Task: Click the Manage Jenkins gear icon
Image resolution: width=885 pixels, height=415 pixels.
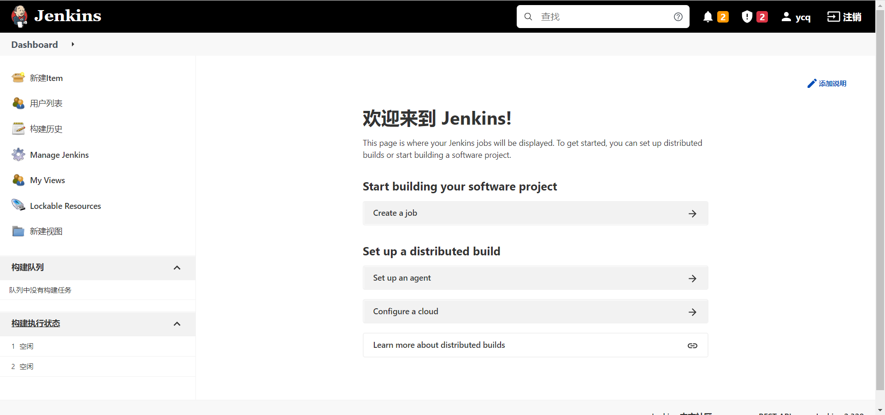Action: 18,155
